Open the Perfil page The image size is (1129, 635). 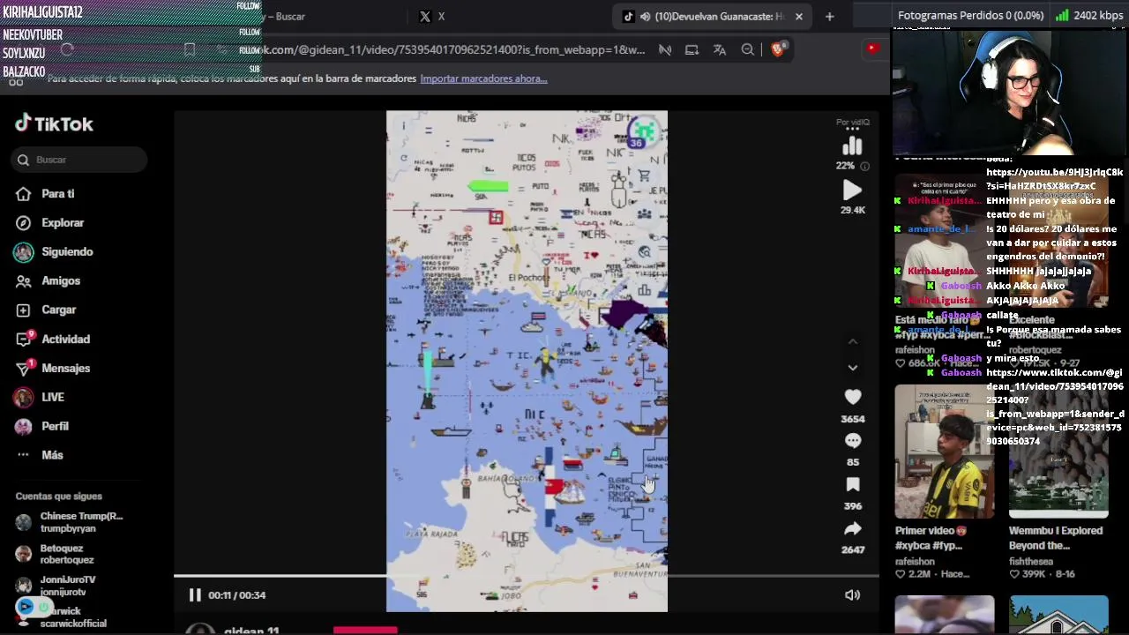(54, 427)
